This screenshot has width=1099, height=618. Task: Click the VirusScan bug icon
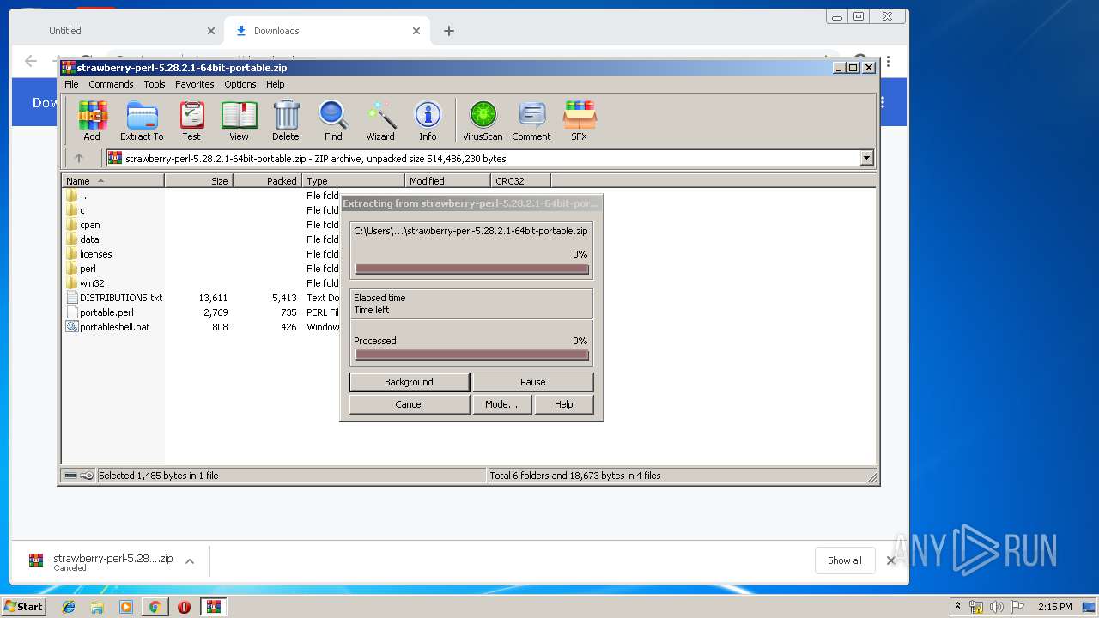click(483, 120)
